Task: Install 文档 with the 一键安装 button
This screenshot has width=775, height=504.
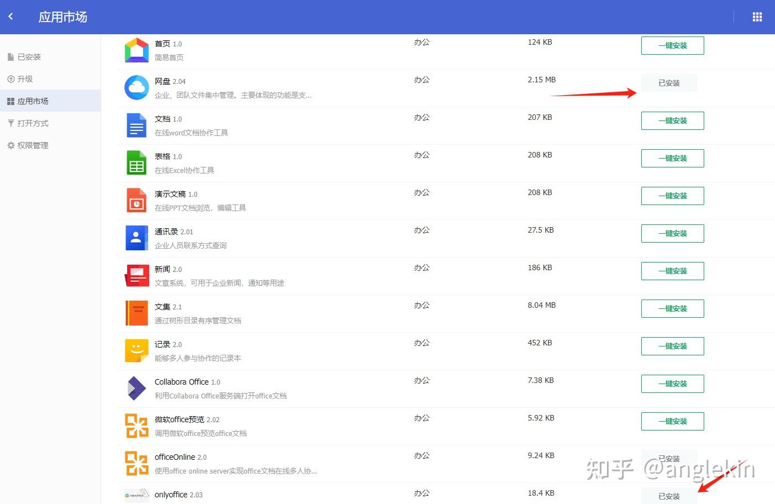Action: point(672,120)
